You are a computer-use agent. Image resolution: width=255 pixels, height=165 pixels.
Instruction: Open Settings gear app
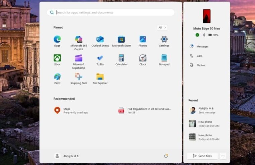pos(164,41)
